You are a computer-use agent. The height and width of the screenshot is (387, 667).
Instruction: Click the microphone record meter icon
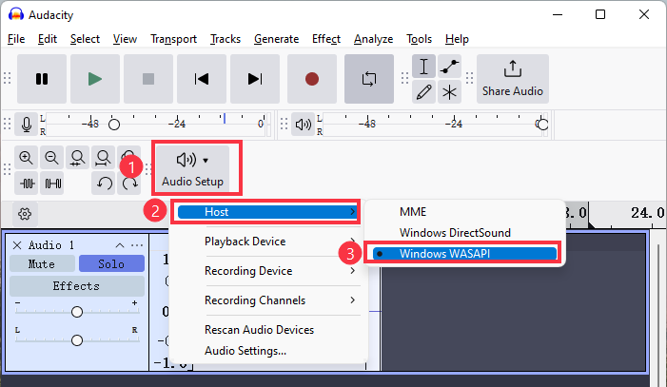coord(26,125)
